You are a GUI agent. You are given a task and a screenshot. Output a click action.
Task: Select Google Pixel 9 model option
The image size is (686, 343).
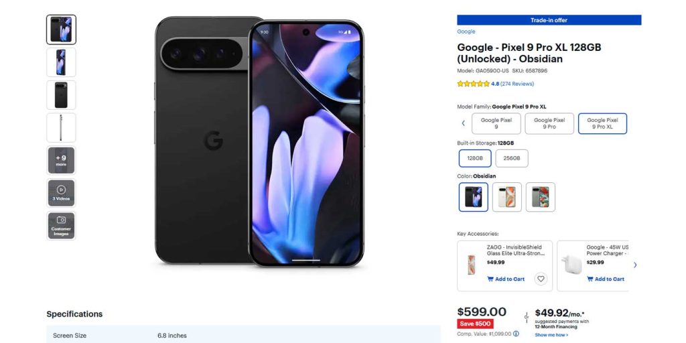pos(496,123)
